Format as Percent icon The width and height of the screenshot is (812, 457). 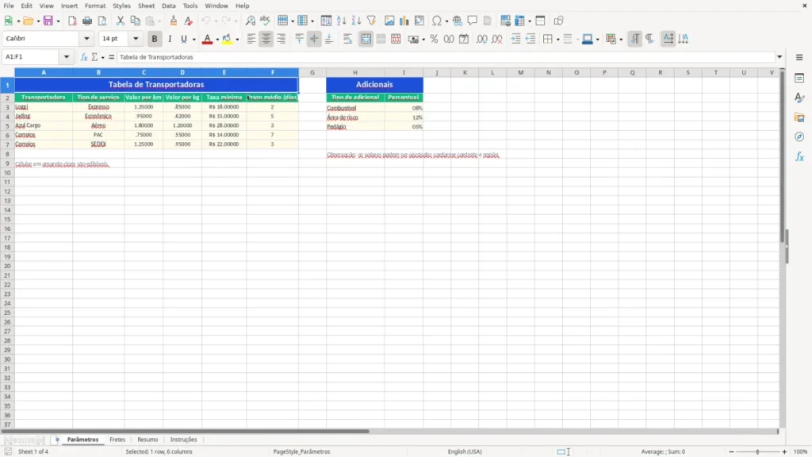(434, 39)
